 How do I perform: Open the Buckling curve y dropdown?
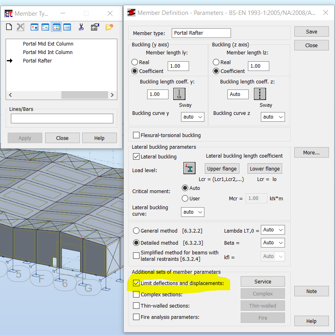tap(192, 117)
